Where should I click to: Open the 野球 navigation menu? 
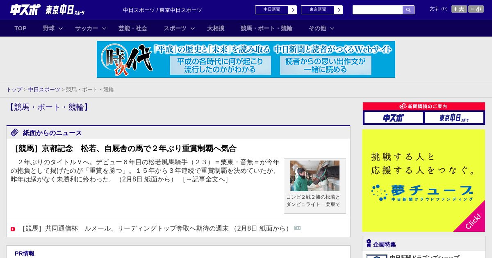(49, 28)
